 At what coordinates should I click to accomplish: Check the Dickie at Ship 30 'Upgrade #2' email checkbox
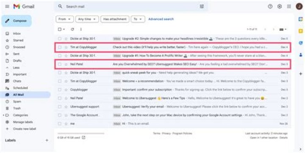[x=60, y=38]
